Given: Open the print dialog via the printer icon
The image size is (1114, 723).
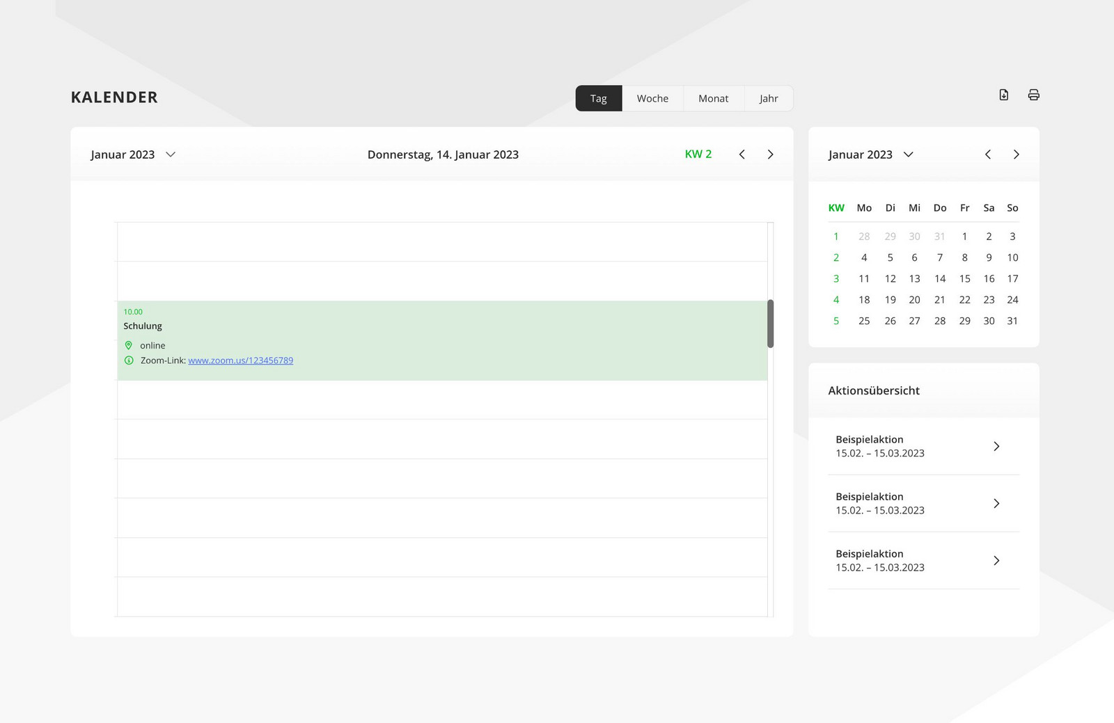Looking at the screenshot, I should [1033, 95].
